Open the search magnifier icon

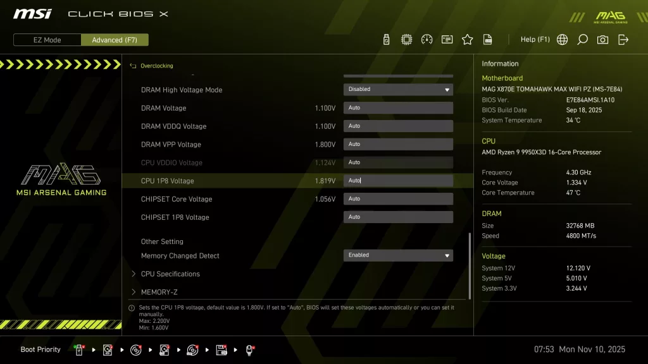(x=582, y=39)
